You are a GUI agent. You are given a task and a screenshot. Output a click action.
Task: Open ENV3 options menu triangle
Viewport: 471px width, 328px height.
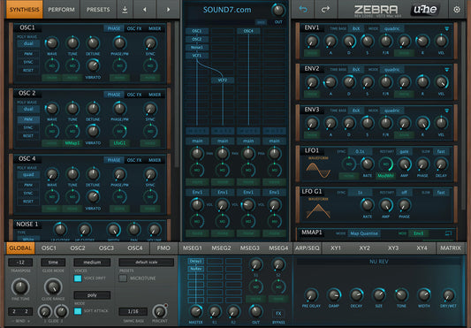pyautogui.click(x=446, y=111)
